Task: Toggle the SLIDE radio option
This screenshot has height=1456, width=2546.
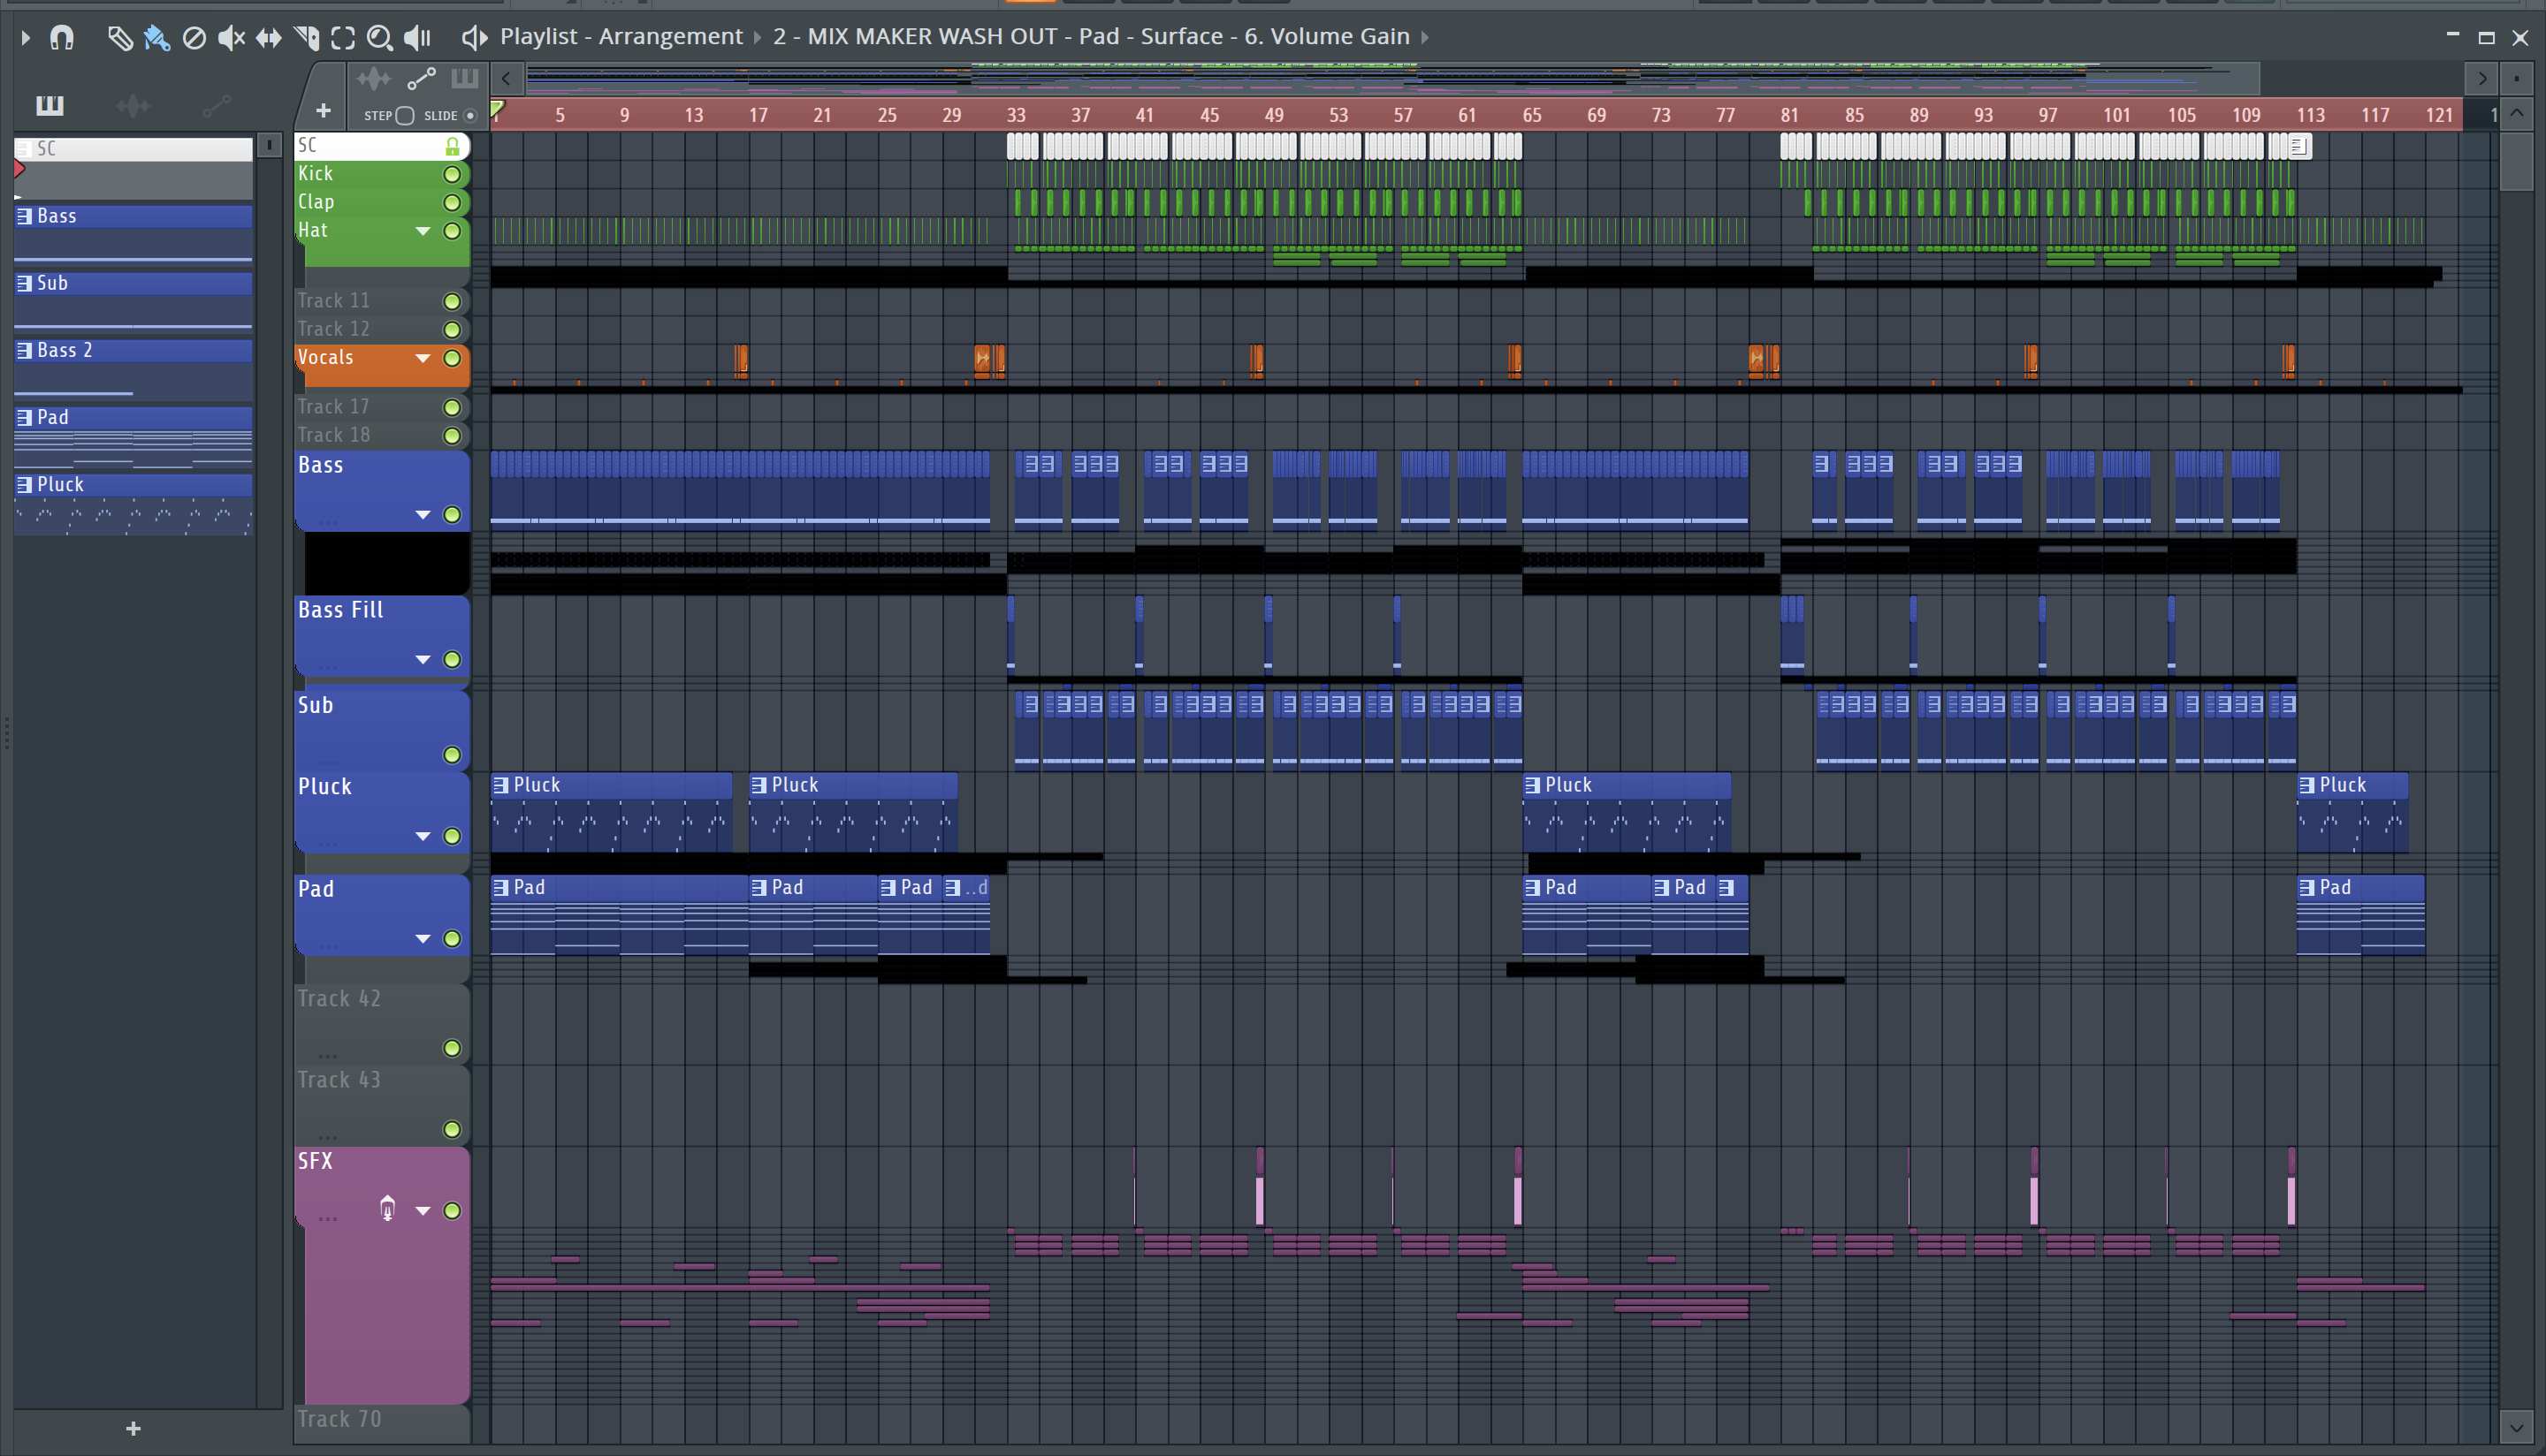Action: click(470, 116)
